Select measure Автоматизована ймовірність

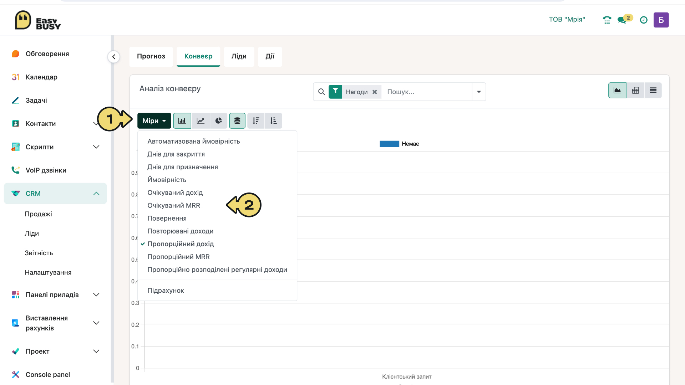(217, 142)
